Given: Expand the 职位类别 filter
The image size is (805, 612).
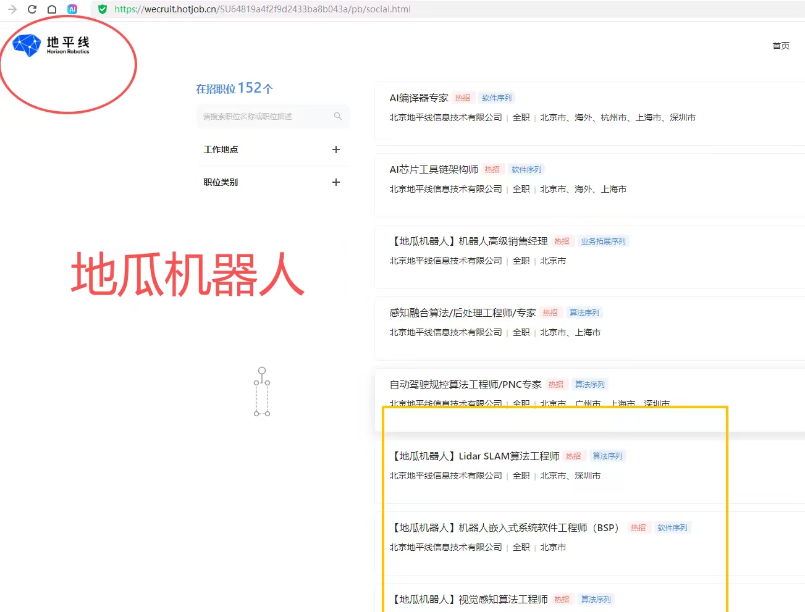Looking at the screenshot, I should tap(336, 182).
